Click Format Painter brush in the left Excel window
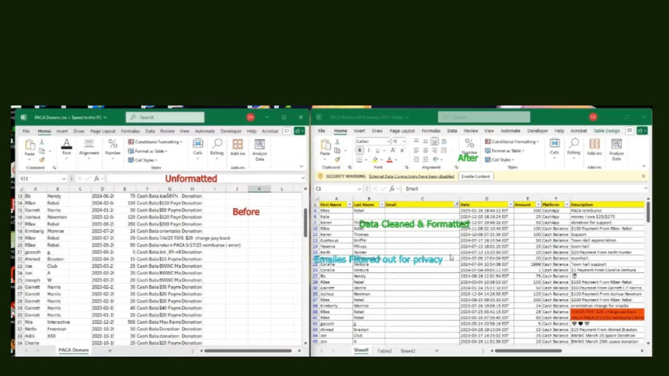This screenshot has height=376, width=669. [x=41, y=160]
